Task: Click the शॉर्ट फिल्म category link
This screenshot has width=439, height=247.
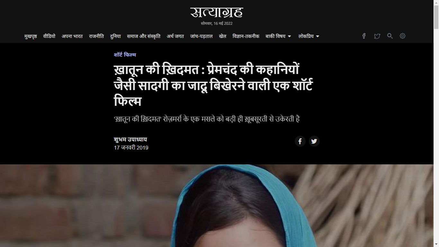Action: tap(125, 55)
